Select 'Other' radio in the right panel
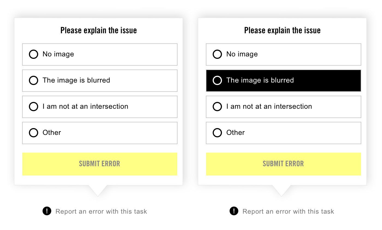The image size is (382, 230). click(217, 133)
